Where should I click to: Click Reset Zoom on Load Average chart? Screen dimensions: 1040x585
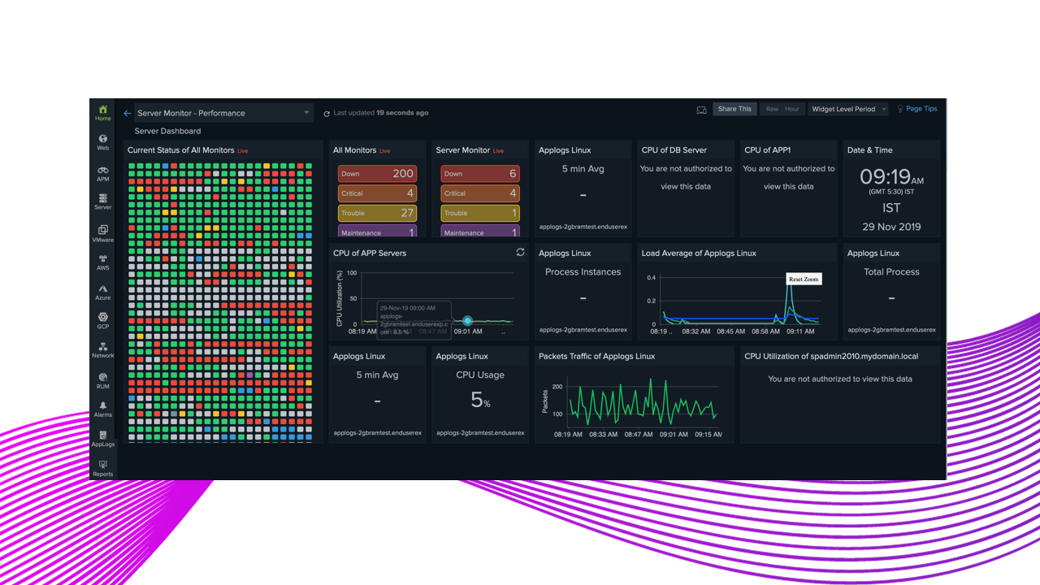click(x=804, y=279)
